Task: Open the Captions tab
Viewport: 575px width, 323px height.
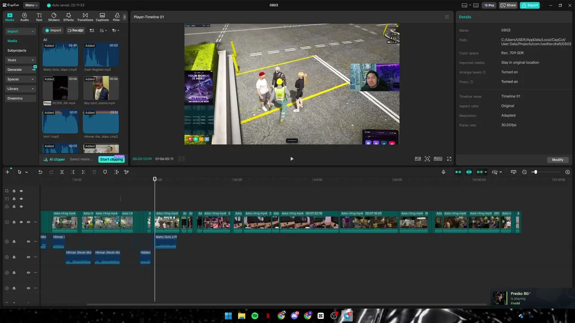Action: click(102, 17)
